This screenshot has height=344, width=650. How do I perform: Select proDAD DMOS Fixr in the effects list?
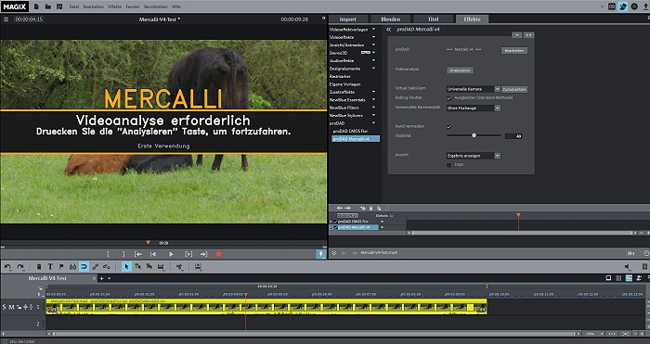[x=350, y=131]
